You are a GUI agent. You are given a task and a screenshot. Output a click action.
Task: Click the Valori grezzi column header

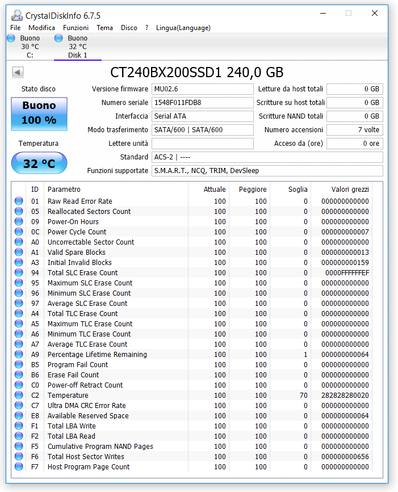click(341, 189)
